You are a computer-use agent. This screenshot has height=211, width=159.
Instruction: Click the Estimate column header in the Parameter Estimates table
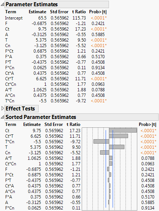pos(38,12)
